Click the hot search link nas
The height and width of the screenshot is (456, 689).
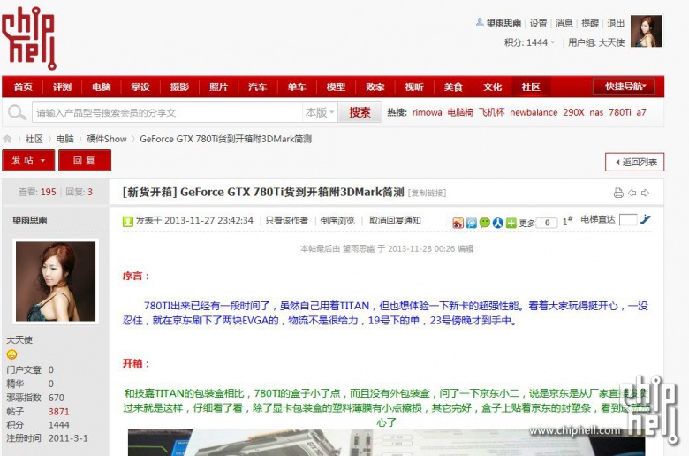pyautogui.click(x=596, y=112)
